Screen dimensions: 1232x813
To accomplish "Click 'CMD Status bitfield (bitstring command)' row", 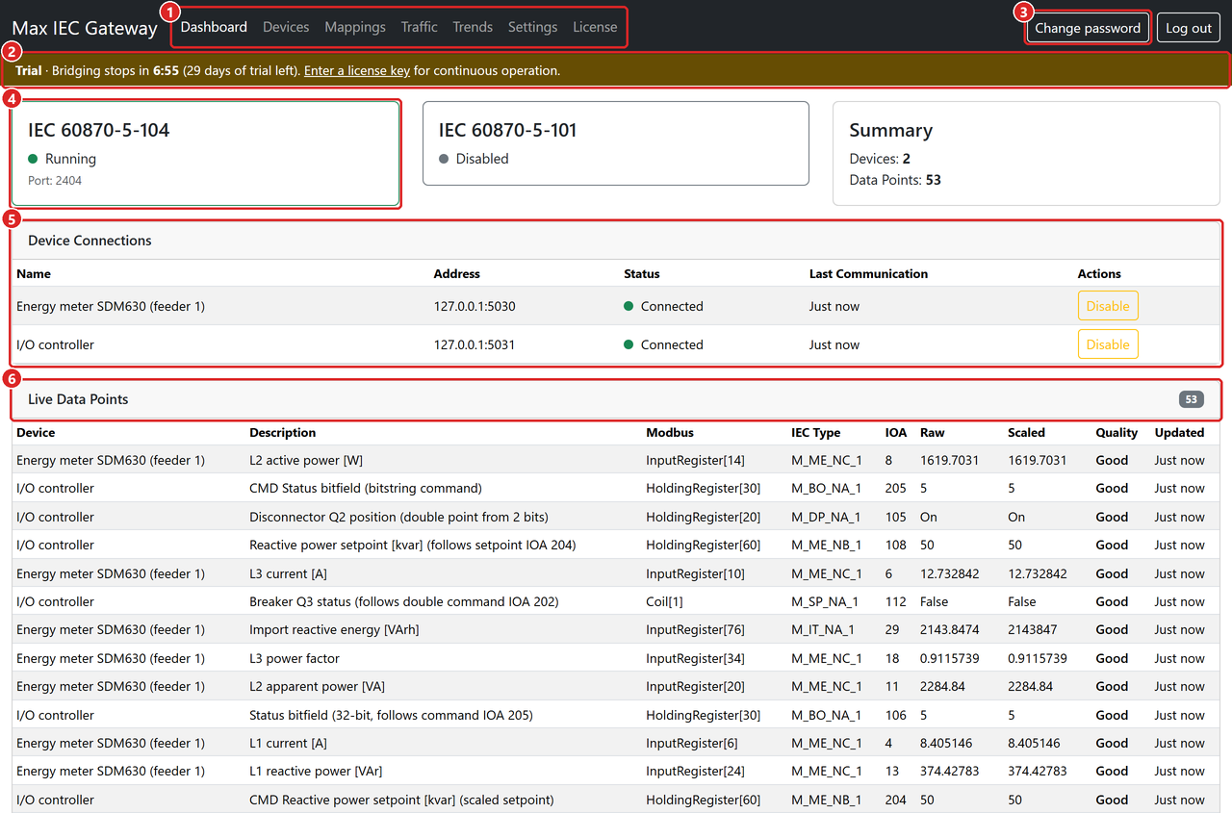I will coord(616,488).
